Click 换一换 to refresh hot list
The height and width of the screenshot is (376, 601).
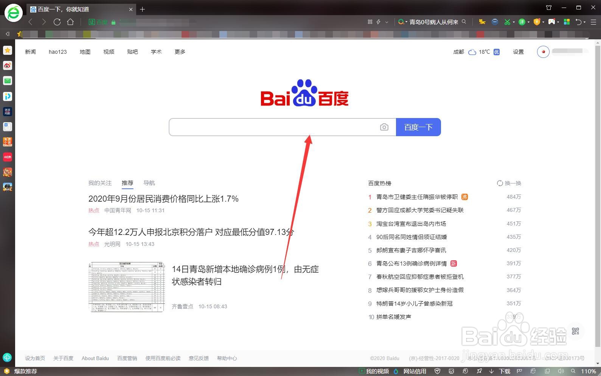(509, 183)
